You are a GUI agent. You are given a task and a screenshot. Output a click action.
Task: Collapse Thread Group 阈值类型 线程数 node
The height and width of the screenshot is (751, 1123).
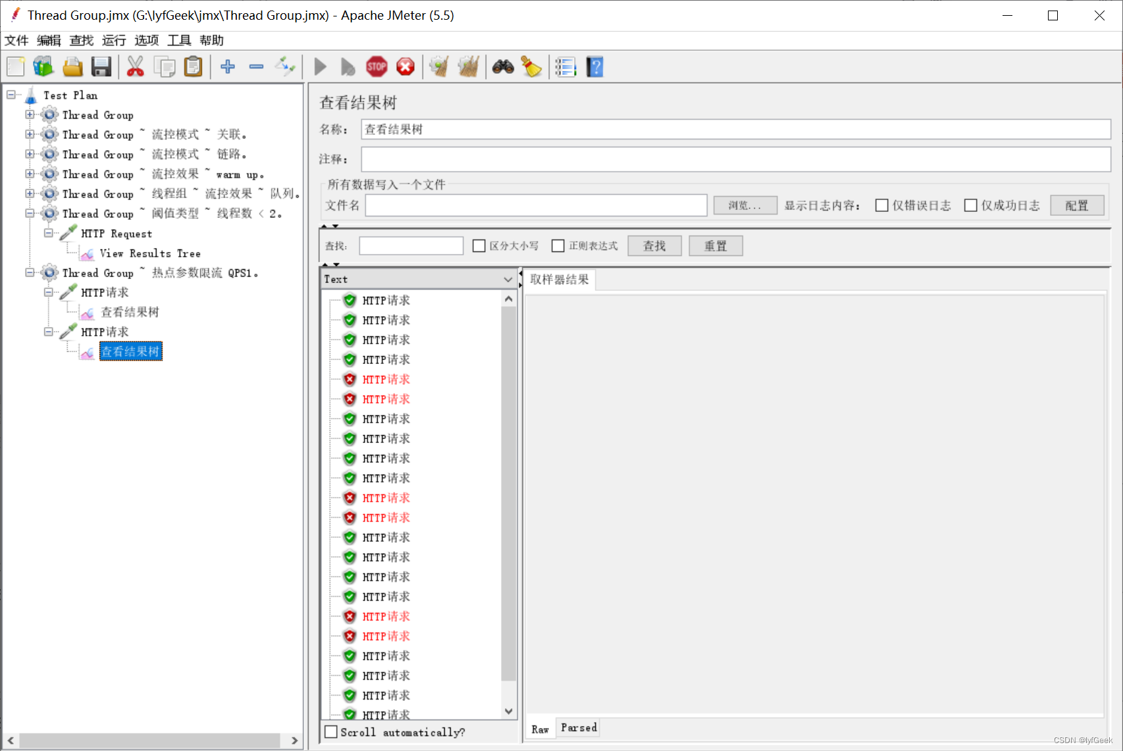pyautogui.click(x=30, y=213)
